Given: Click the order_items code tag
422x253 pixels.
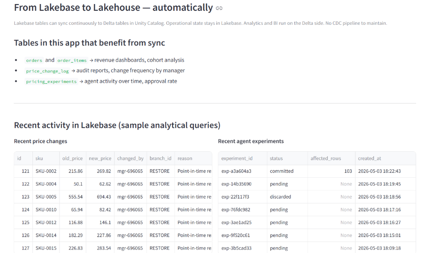Looking at the screenshot, I should point(72,60).
